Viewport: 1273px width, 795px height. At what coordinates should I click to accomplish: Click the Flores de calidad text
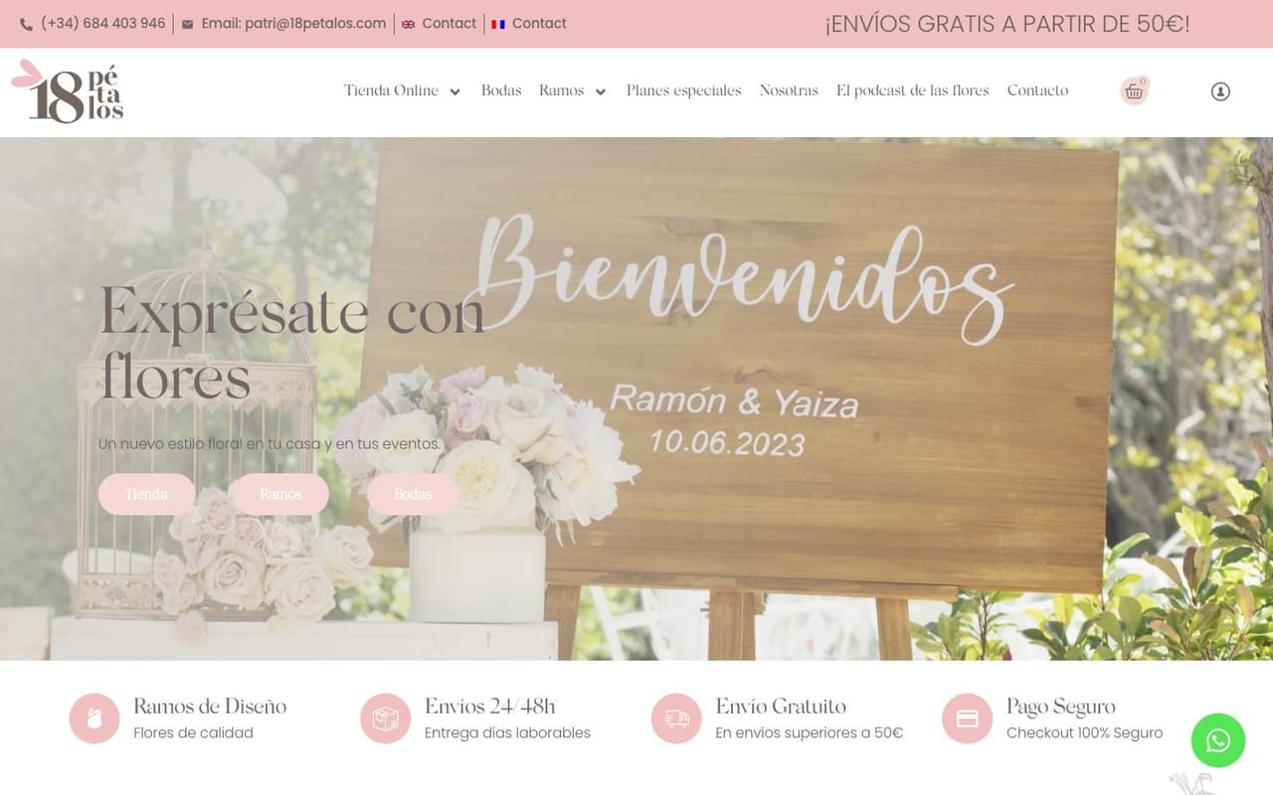tap(193, 732)
